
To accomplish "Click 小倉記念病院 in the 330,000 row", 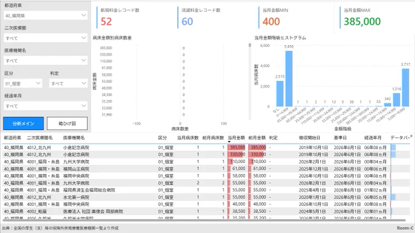I will tap(76, 155).
